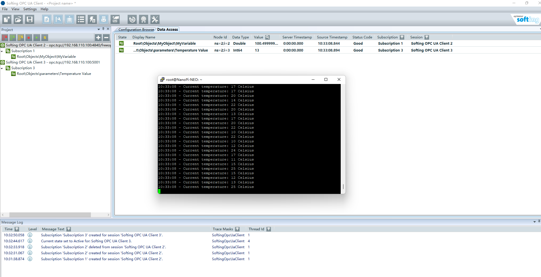Open the Time column filter in Message Log
Viewport: 541px width, 277px height.
click(17, 229)
